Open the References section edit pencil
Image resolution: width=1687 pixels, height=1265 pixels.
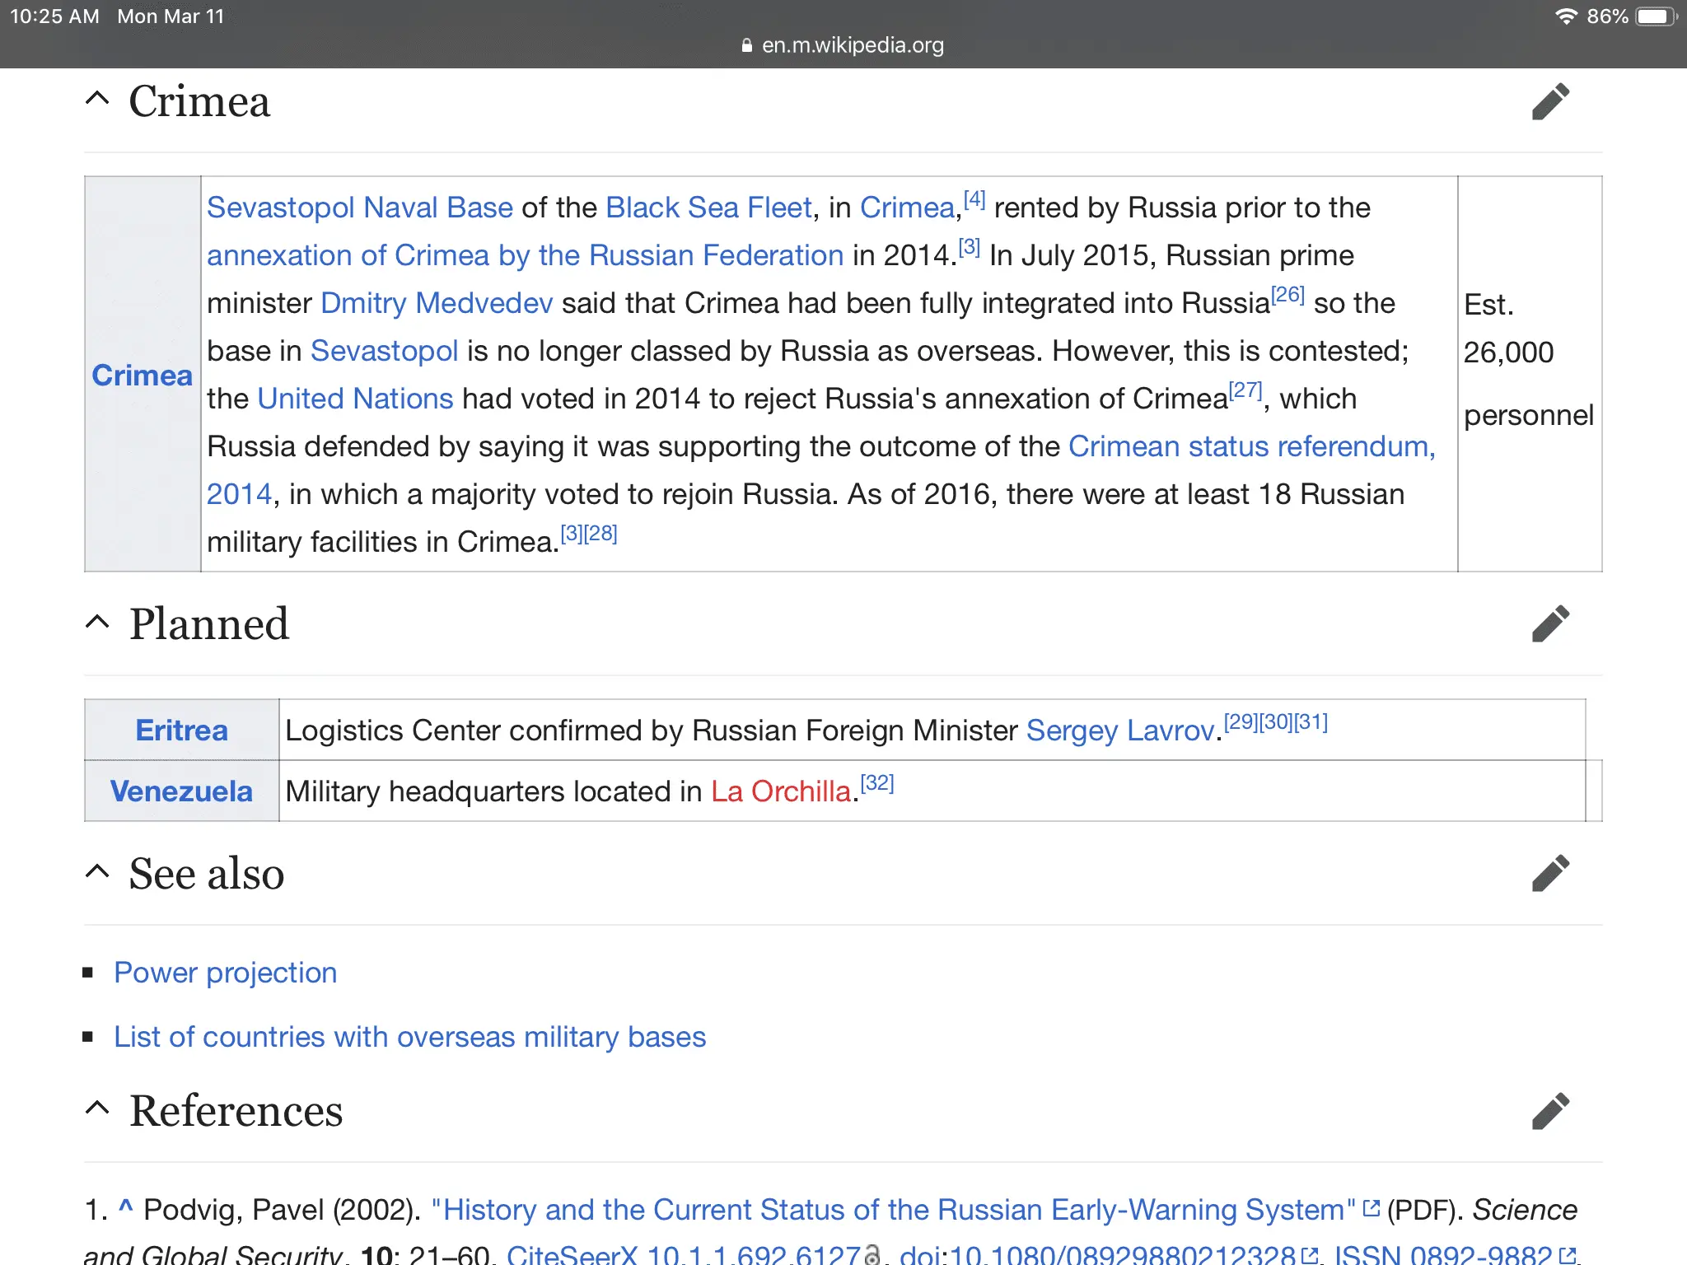tap(1550, 1110)
